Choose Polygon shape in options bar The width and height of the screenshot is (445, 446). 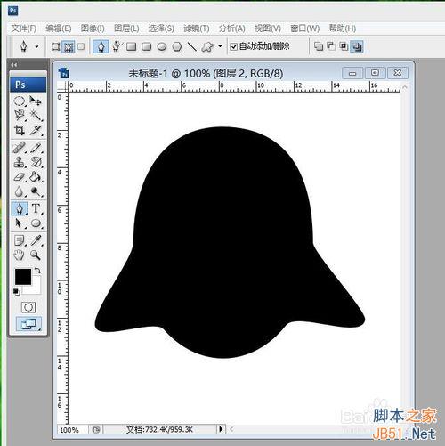(177, 46)
